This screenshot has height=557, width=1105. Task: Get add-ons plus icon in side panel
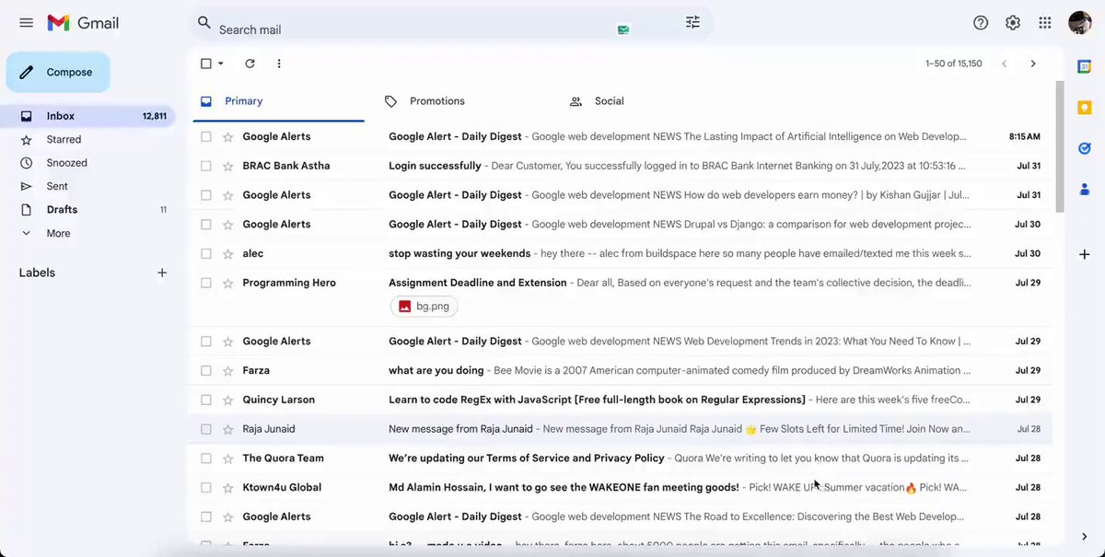(1085, 254)
